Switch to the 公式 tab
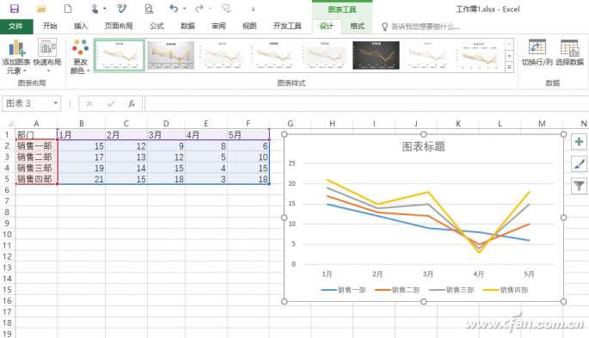 click(156, 26)
